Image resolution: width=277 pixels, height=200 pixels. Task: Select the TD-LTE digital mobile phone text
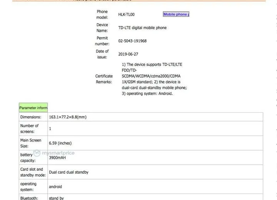[142, 28]
